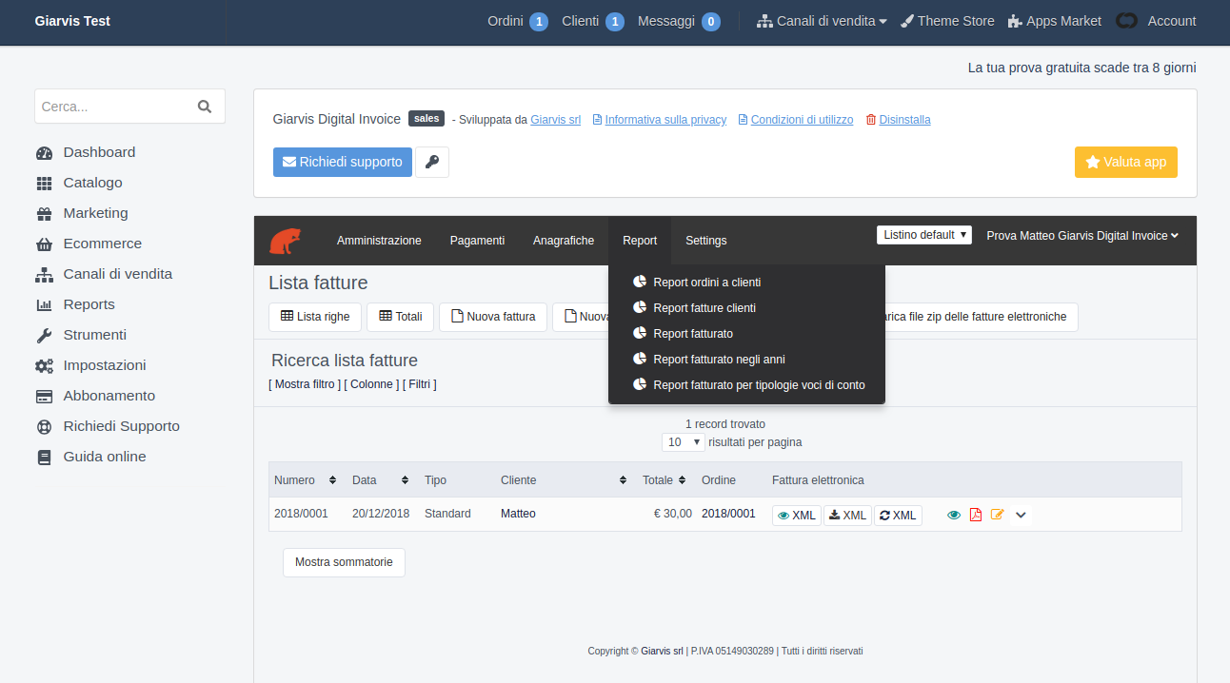Screen dimensions: 1230x683
Task: View XML of the electronic invoice
Action: pyautogui.click(x=797, y=516)
